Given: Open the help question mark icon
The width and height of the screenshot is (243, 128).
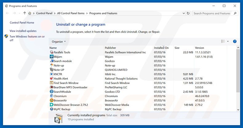Looking at the screenshot, I should (235, 41).
